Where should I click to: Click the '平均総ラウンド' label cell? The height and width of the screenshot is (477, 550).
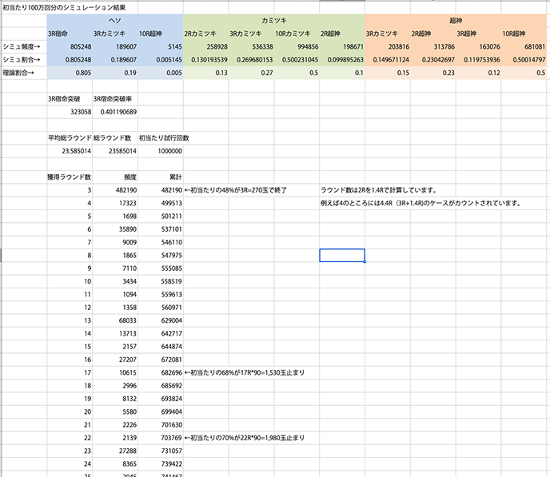pyautogui.click(x=70, y=138)
